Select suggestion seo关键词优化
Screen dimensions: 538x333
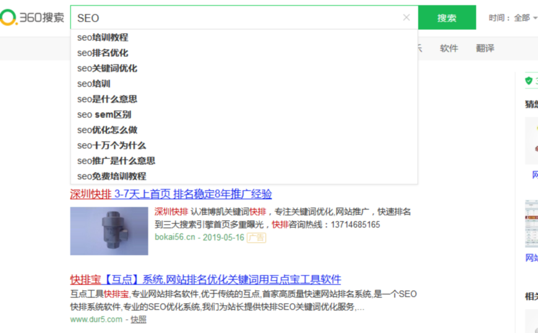(x=244, y=68)
